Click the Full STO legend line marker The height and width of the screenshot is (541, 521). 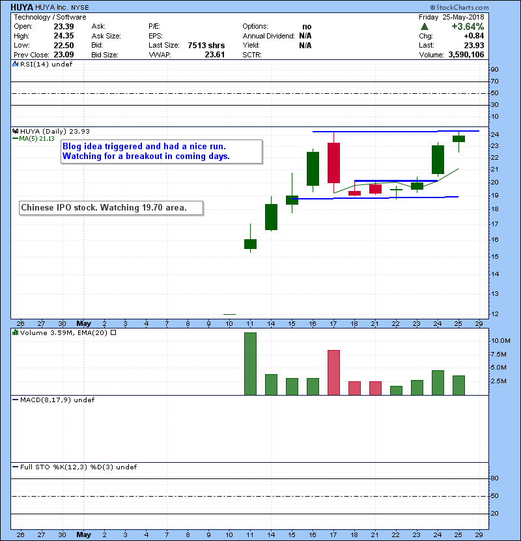[15, 467]
